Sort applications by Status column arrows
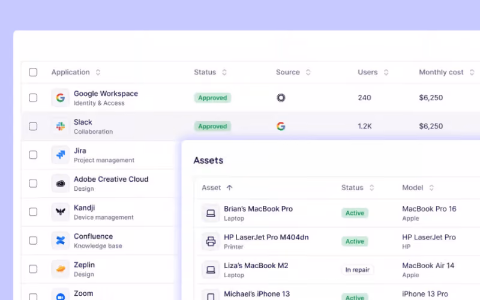 (x=224, y=72)
